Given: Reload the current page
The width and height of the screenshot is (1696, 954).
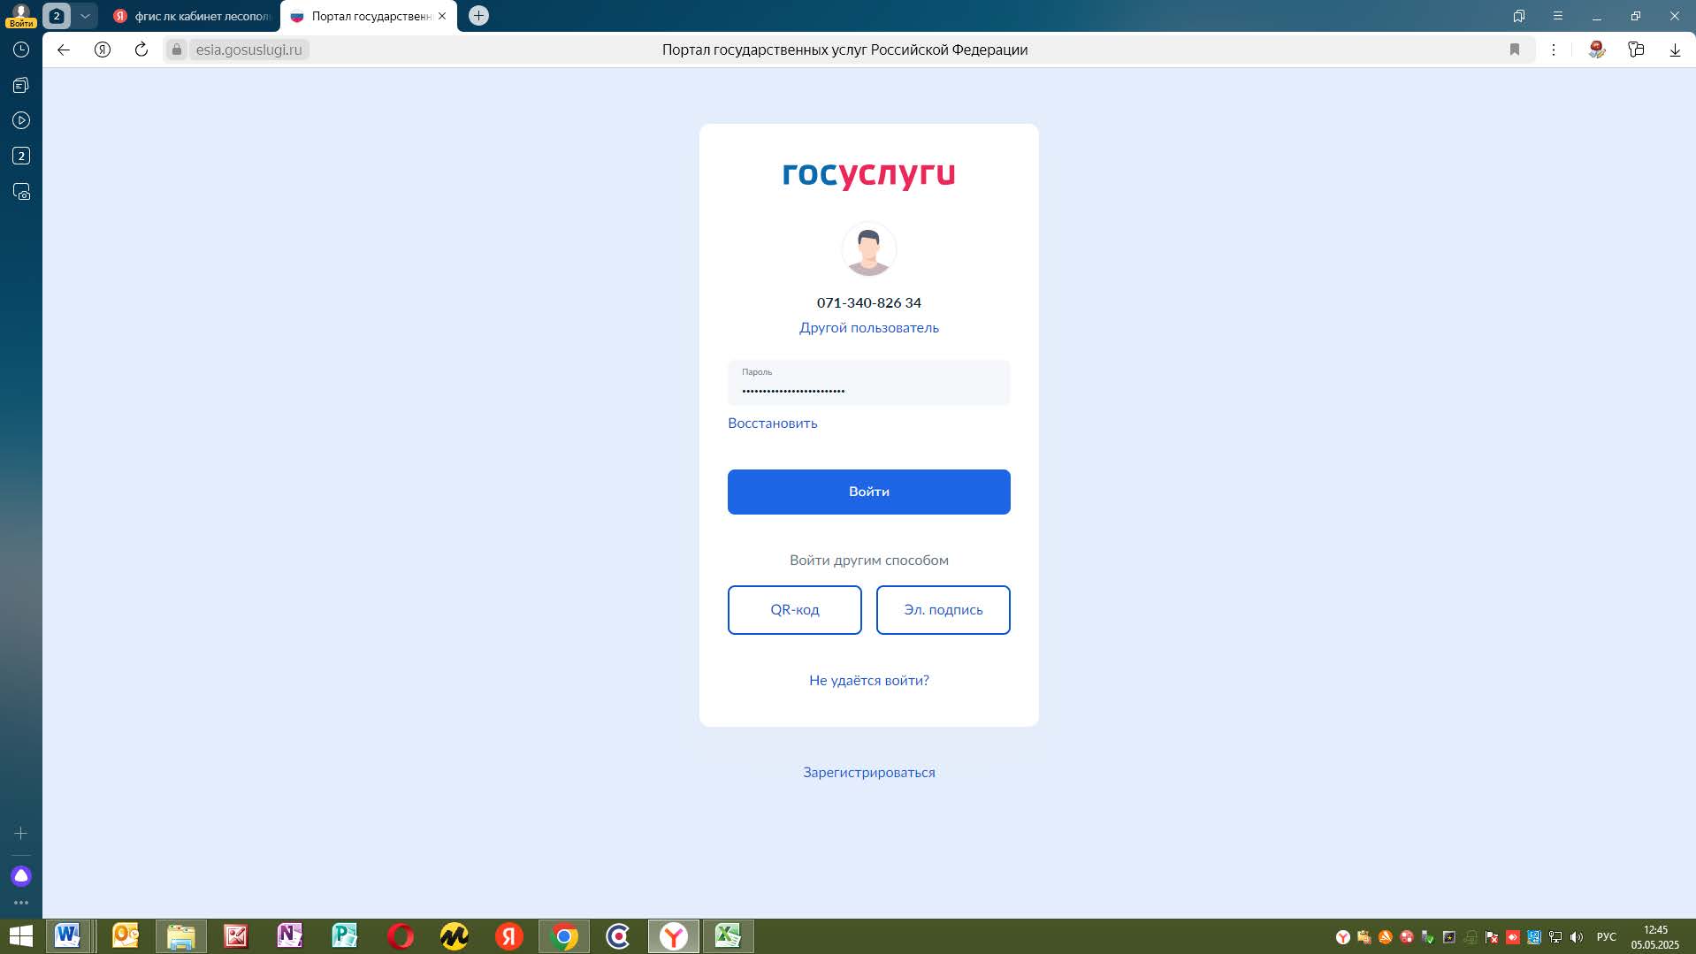Looking at the screenshot, I should coord(141,50).
